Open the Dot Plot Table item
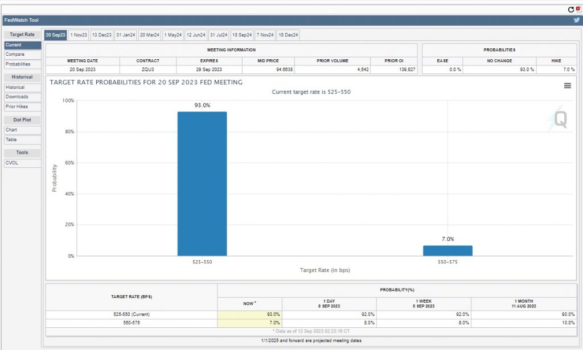The image size is (583, 350). coord(23,139)
